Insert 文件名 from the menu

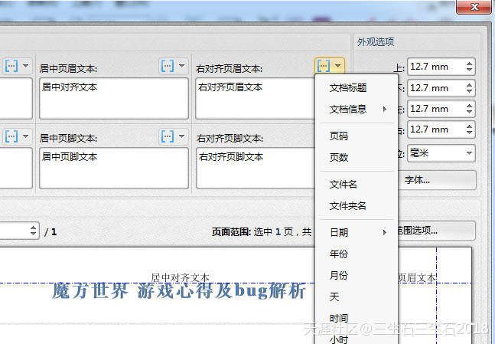tap(343, 185)
